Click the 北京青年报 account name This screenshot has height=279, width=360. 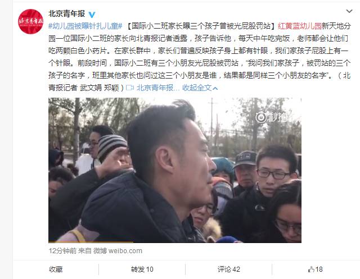point(66,13)
